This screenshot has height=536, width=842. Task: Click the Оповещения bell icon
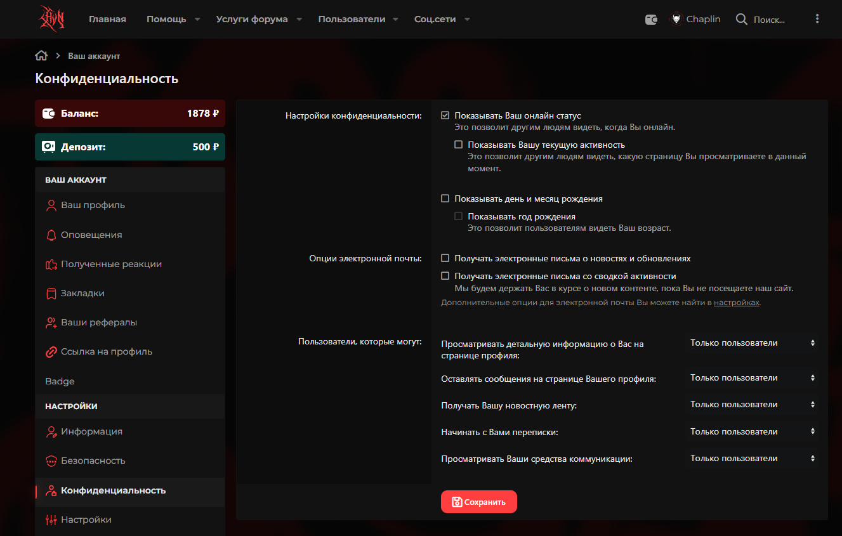click(51, 235)
